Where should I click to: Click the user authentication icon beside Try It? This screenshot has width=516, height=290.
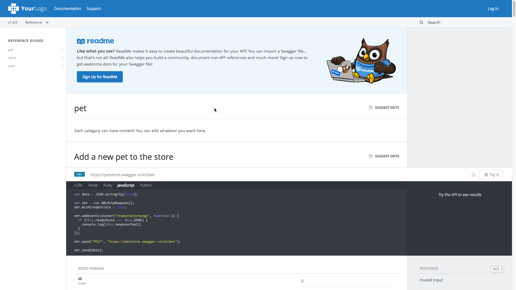coord(473,175)
